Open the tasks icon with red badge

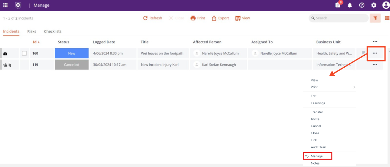click(x=338, y=5)
